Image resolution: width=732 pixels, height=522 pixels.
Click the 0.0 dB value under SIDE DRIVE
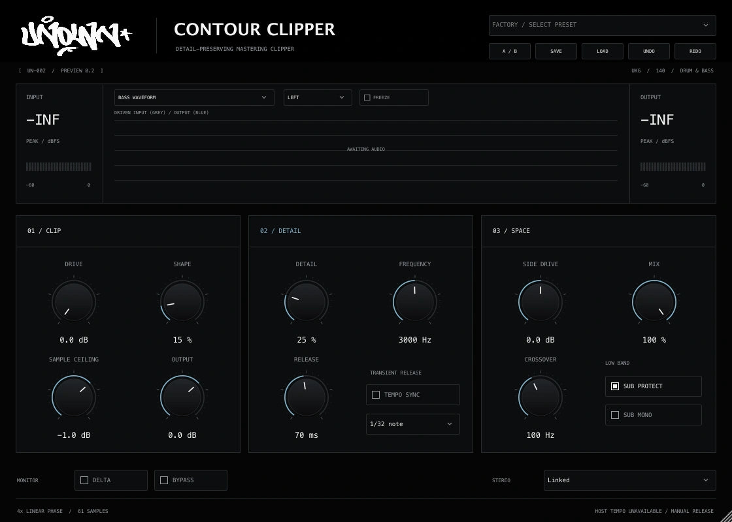(x=540, y=340)
